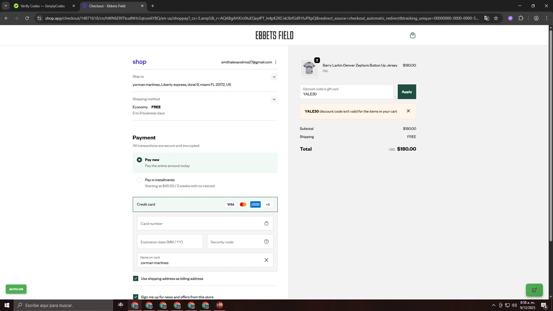The image size is (553, 311).
Task: Open the shopping bag cart icon
Action: [413, 35]
